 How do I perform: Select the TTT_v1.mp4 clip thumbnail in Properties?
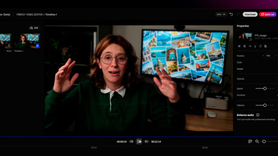245,37
